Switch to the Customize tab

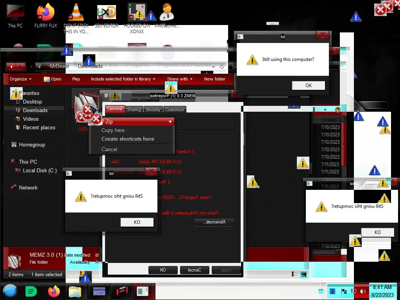tap(175, 109)
